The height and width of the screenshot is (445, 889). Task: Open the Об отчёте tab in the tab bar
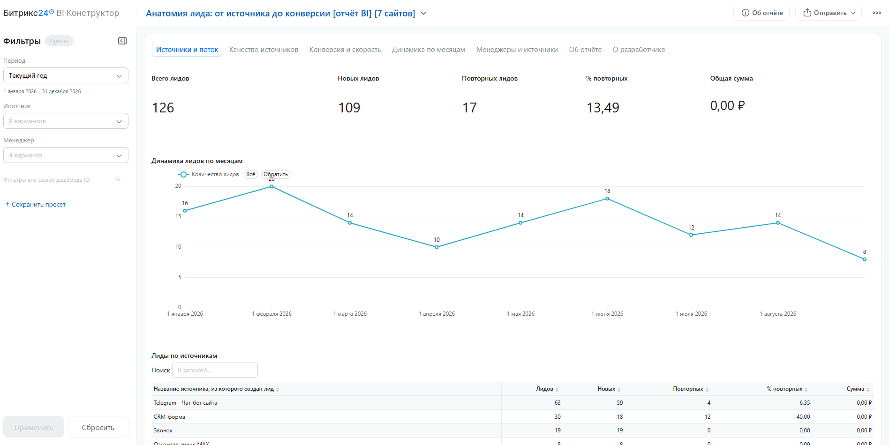pyautogui.click(x=585, y=50)
